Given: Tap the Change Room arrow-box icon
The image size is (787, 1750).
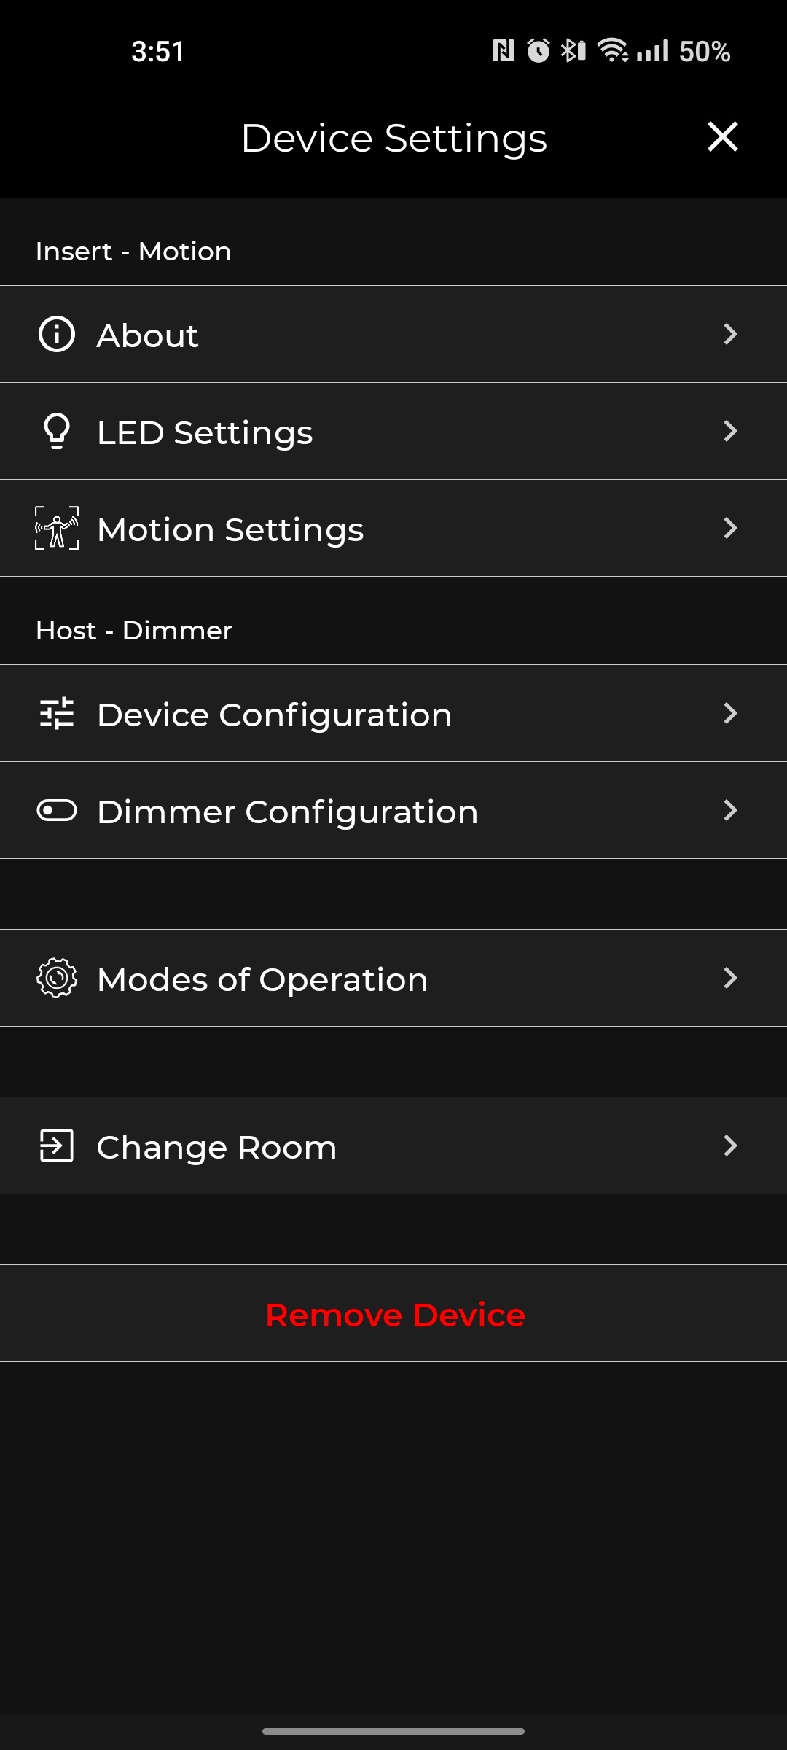Looking at the screenshot, I should (57, 1146).
